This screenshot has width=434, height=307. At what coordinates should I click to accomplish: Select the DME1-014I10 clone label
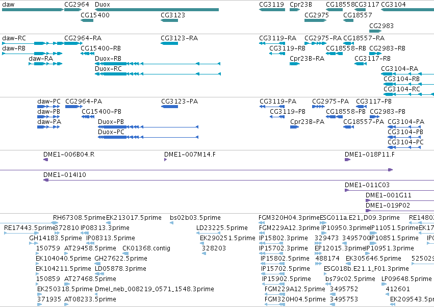65,175
